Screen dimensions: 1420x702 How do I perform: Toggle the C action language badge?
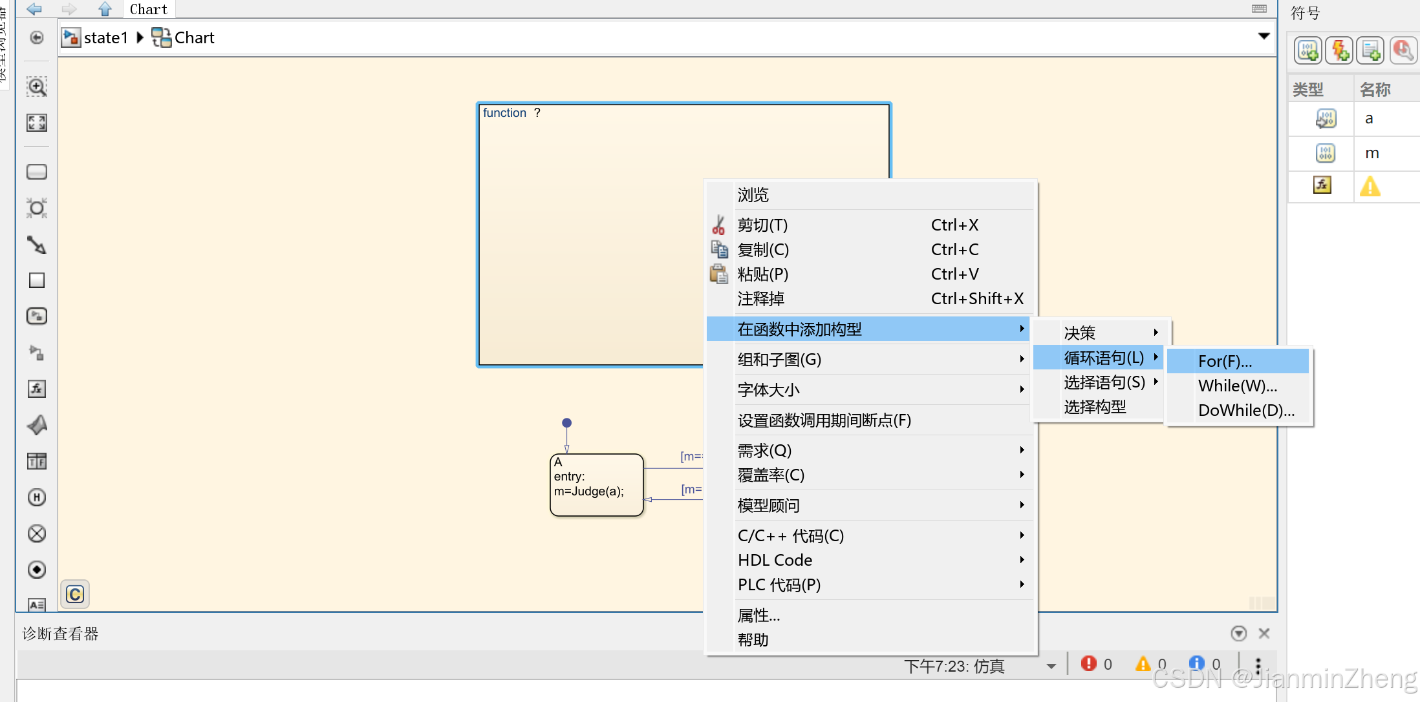coord(75,594)
